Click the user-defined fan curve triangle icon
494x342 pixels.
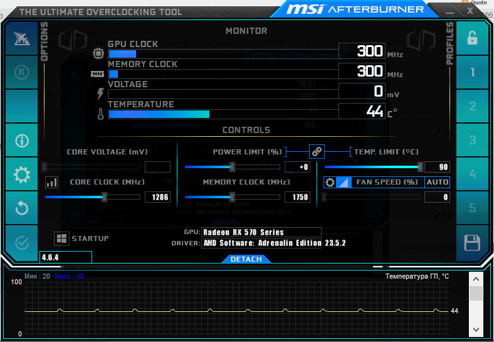pos(344,183)
